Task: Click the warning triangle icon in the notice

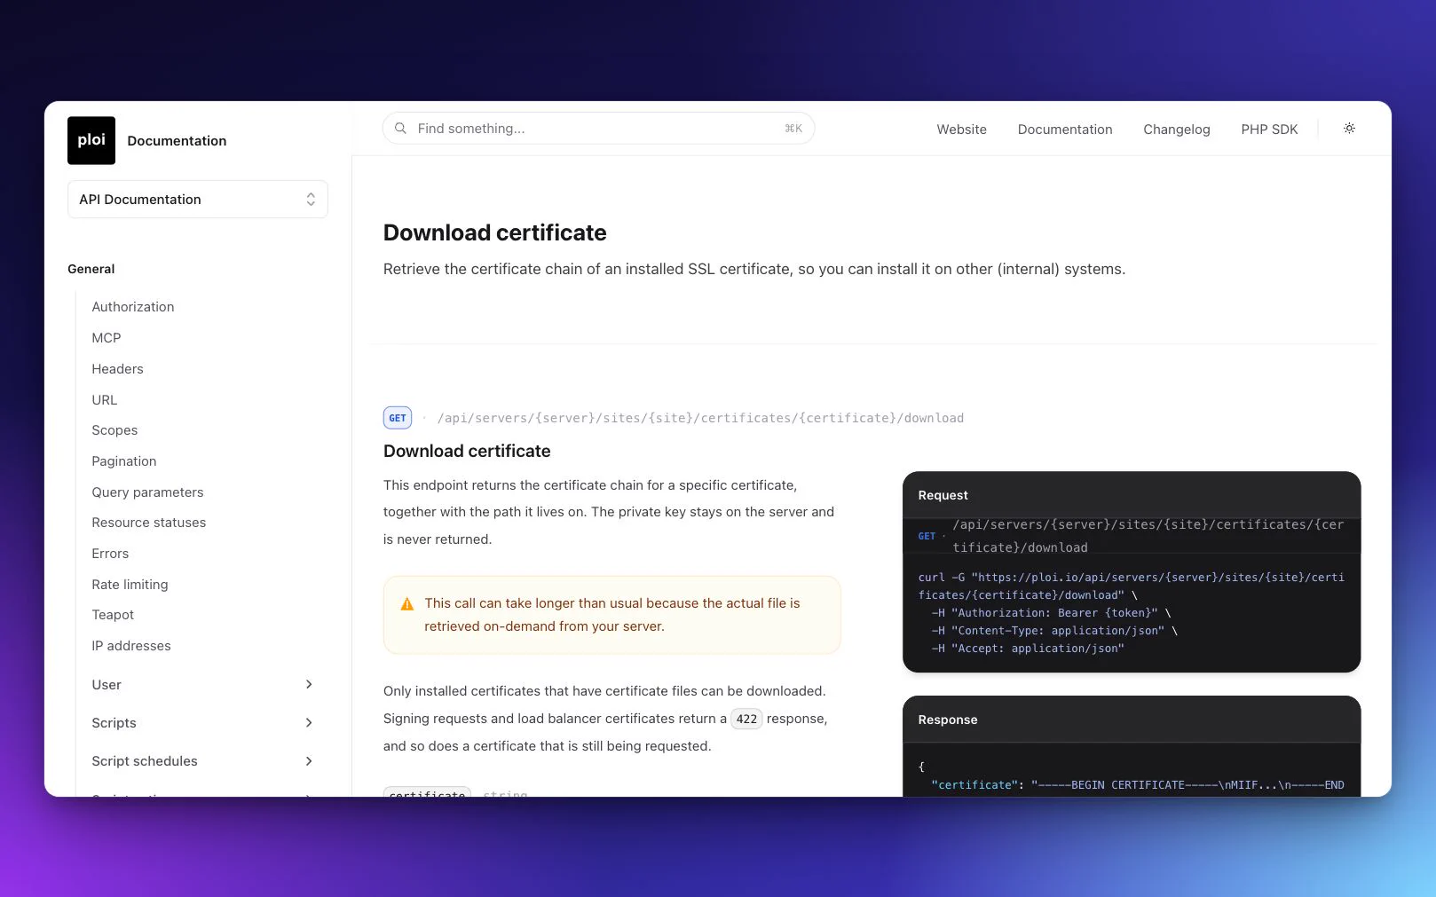Action: point(407,604)
